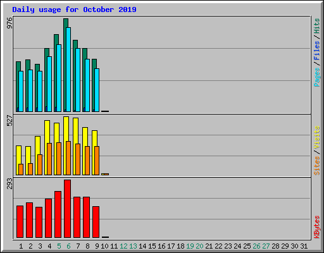Click the red KBytes bar for day 1
The height and width of the screenshot is (253, 324).
(x=20, y=221)
